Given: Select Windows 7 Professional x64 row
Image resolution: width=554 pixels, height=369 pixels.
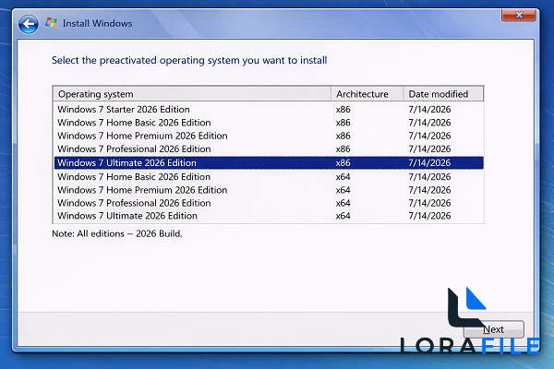Looking at the screenshot, I should tap(269, 203).
